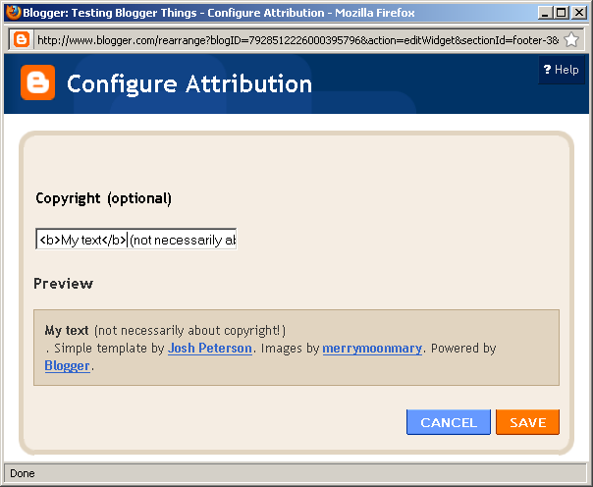Click inside the Copyright text field
Viewport: 593px width, 487px height.
click(x=136, y=239)
